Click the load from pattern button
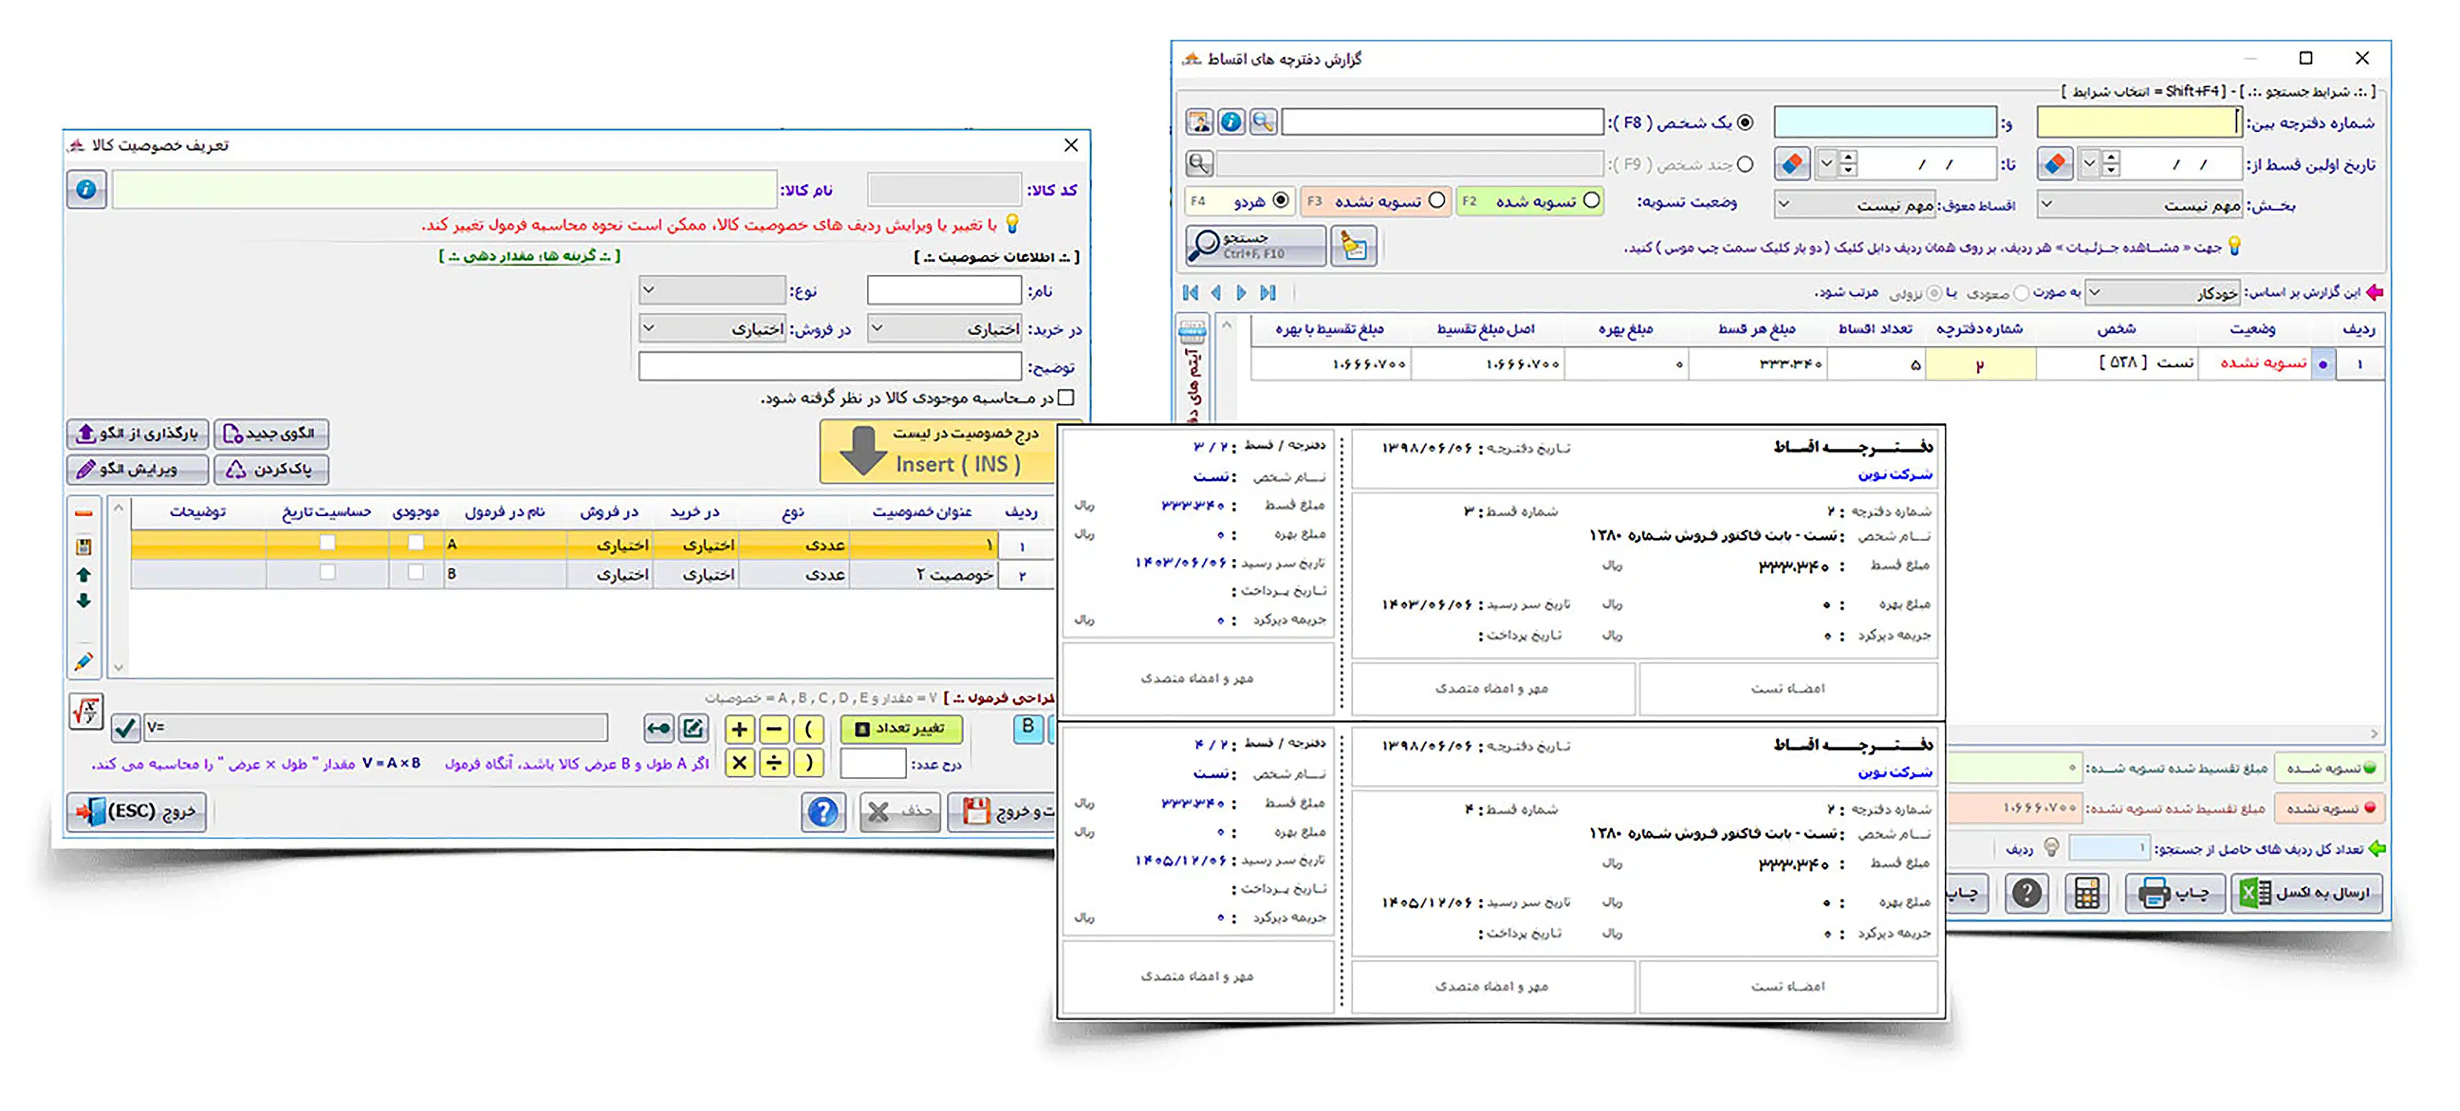 click(x=139, y=433)
